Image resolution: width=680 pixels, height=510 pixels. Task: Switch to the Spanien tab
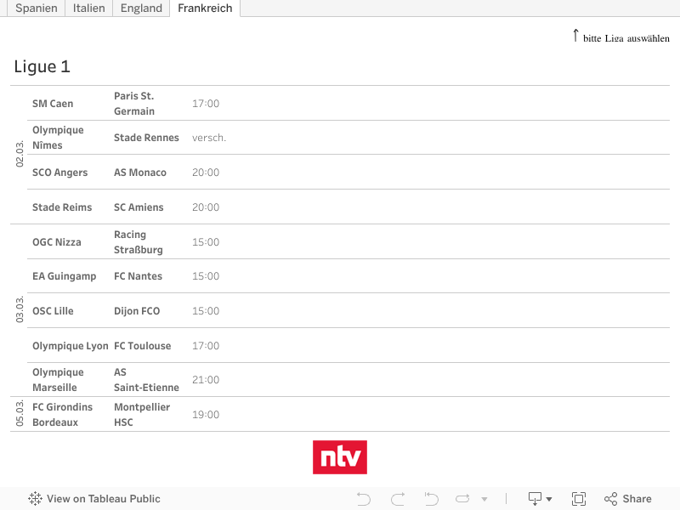click(36, 8)
